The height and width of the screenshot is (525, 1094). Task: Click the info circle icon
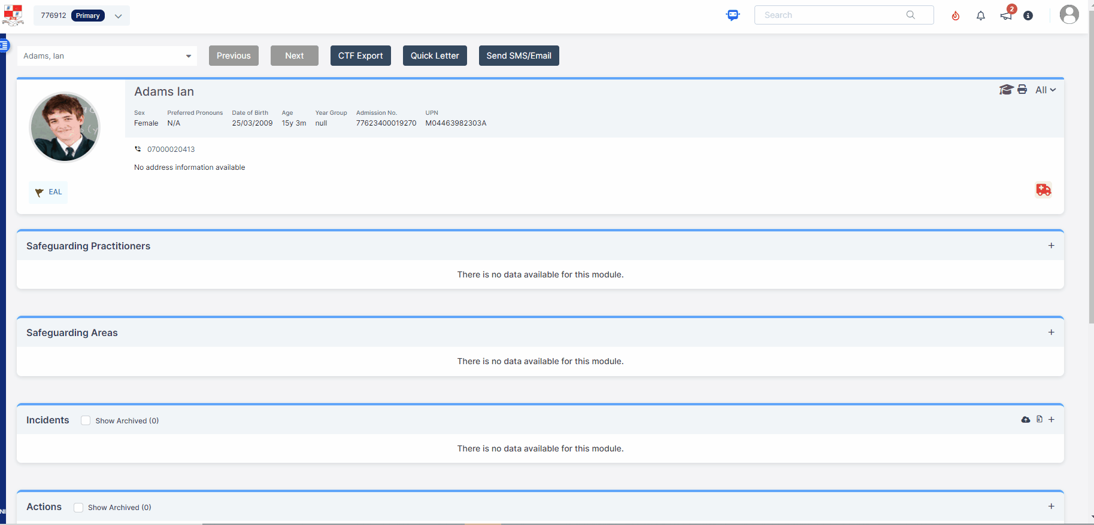1028,16
